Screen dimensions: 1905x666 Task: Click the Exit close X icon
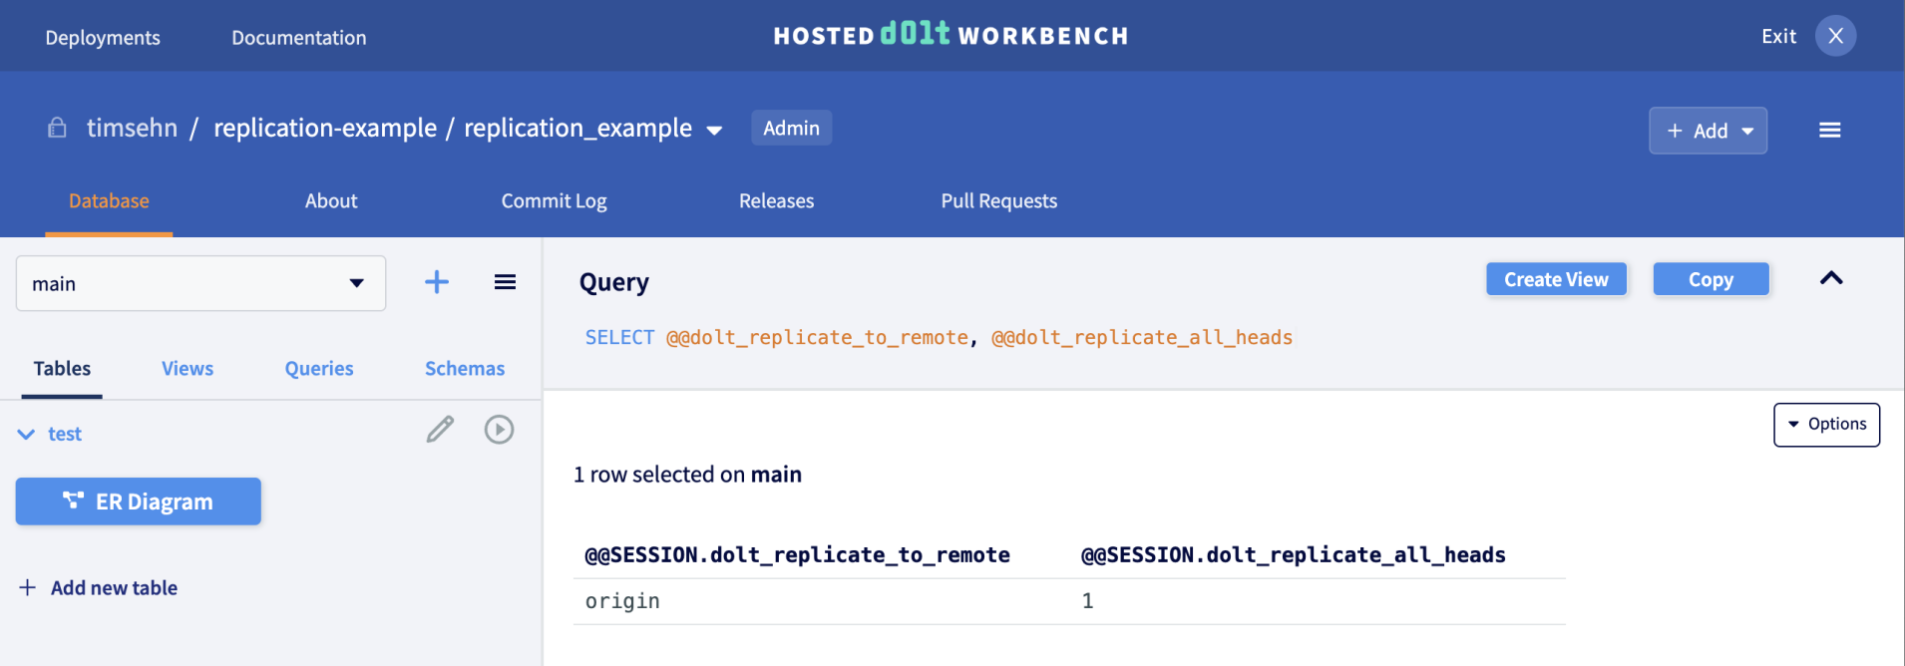point(1835,36)
